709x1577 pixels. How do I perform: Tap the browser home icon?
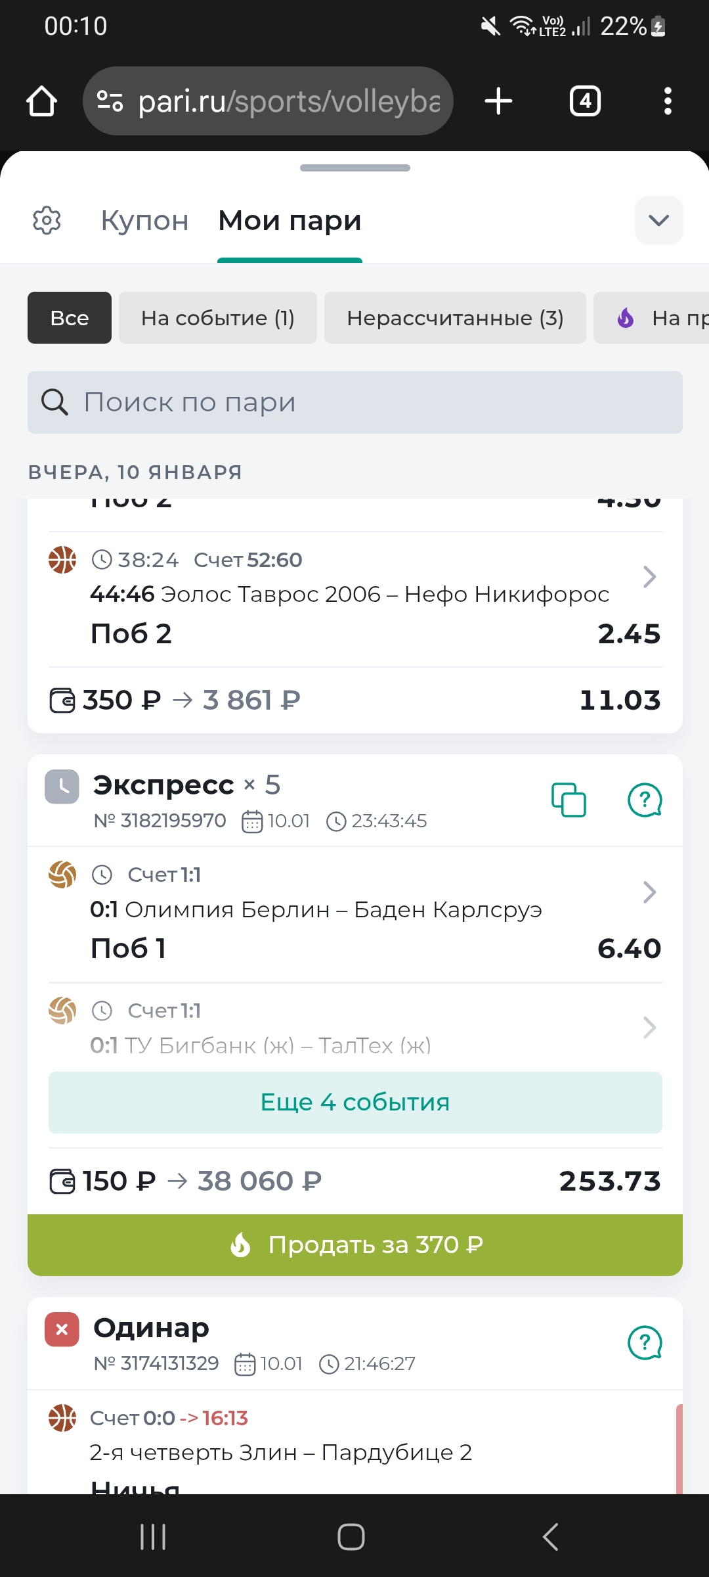tap(41, 102)
